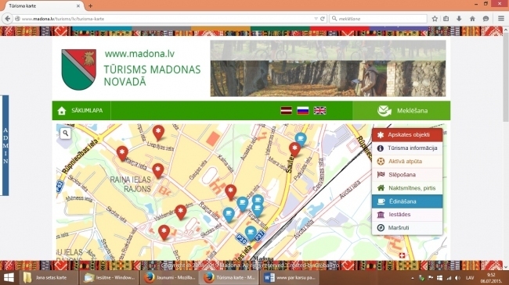Toggle the Apskates objekti map layer
This screenshot has height=285, width=509.
tap(407, 135)
